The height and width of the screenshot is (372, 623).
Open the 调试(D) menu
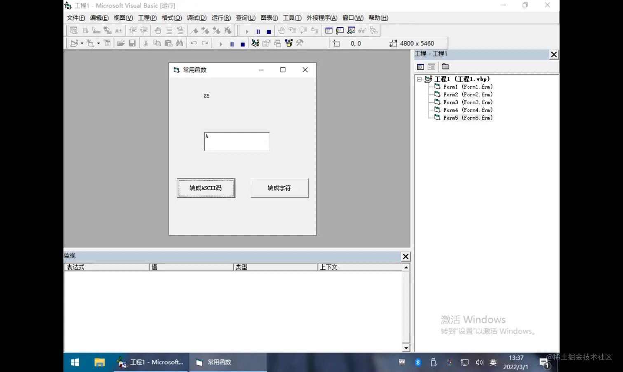197,18
